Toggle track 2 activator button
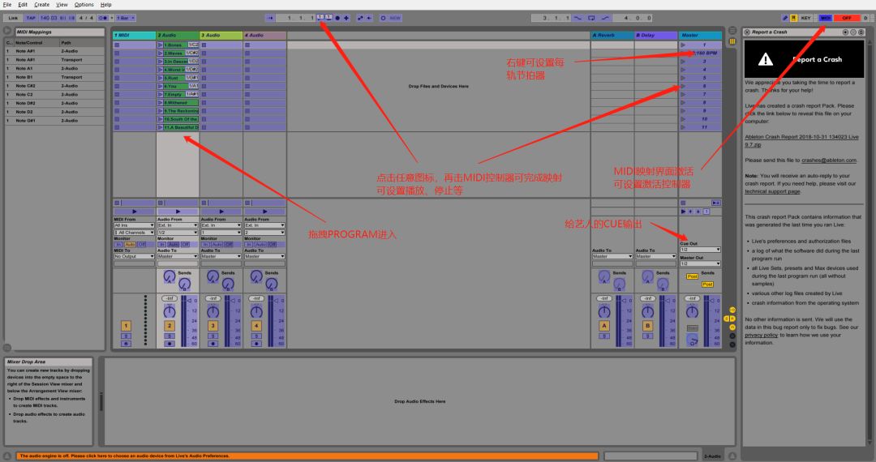 pos(170,326)
